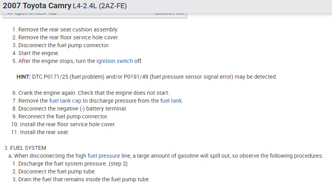332x186 pixels.
Task: Click the "Crank the engine again" step
Action: 93,93
